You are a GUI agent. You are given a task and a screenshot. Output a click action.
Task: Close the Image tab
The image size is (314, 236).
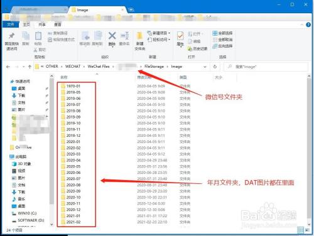coord(122,9)
